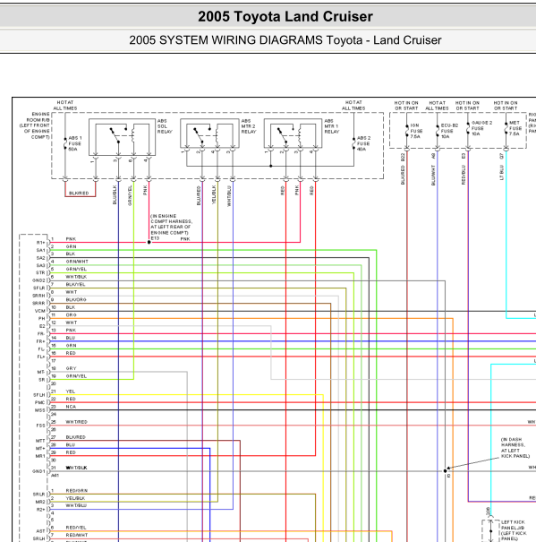Screen dimensions: 536x542
Task: Click the SFLR terminal label
Action: [39, 288]
